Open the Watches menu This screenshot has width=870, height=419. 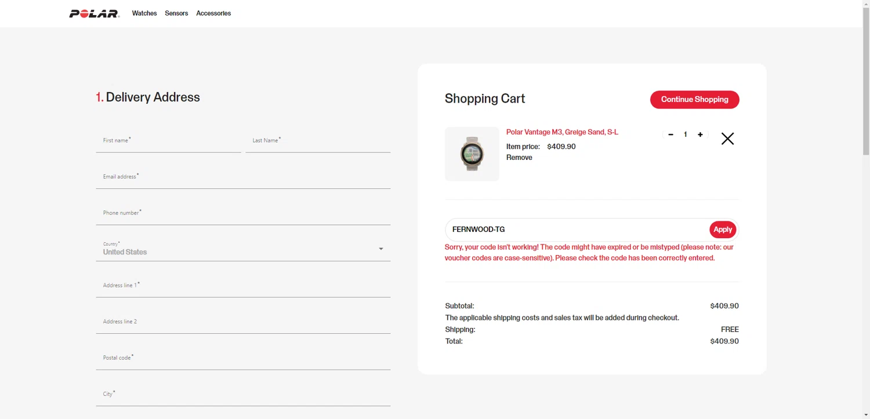(144, 13)
